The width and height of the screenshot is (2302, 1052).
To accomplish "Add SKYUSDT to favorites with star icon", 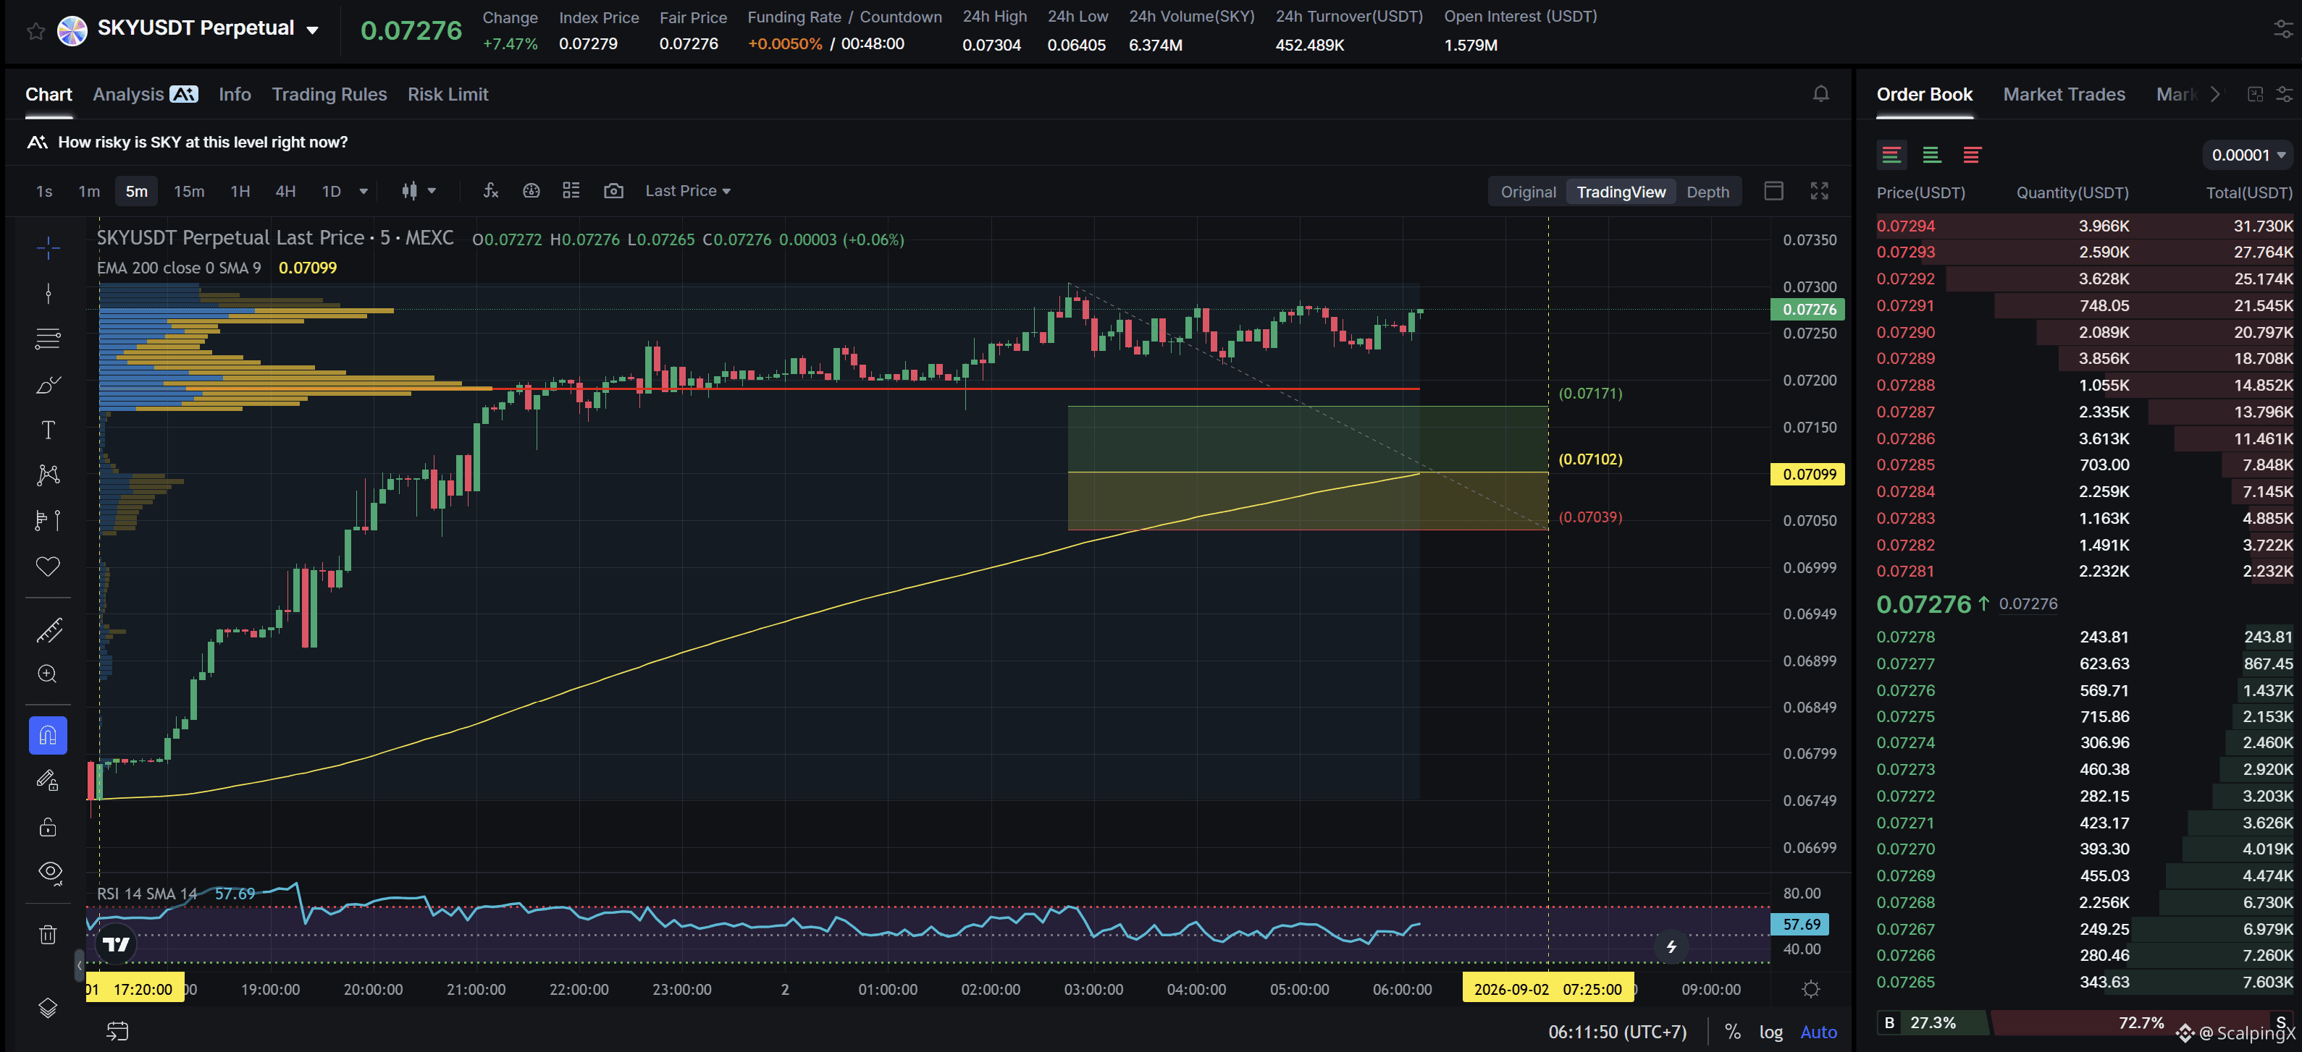I will click(35, 32).
